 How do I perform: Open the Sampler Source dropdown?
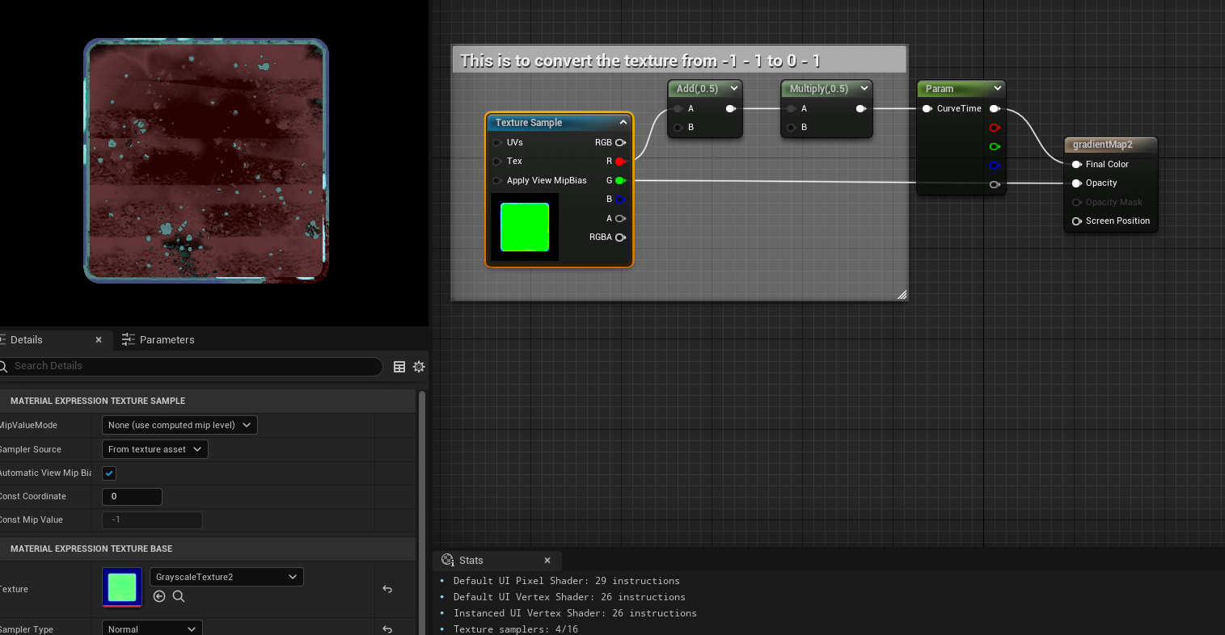(154, 449)
